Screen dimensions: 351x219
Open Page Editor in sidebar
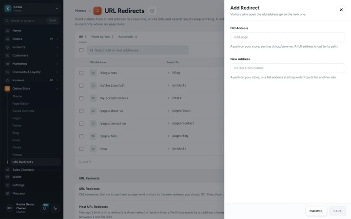click(x=20, y=104)
